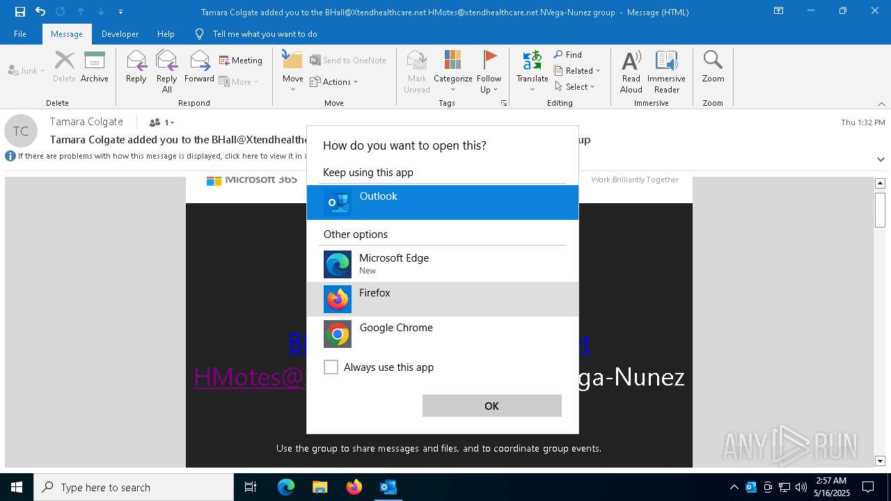Open the Immersive Reader
The height and width of the screenshot is (501, 891).
click(x=666, y=71)
